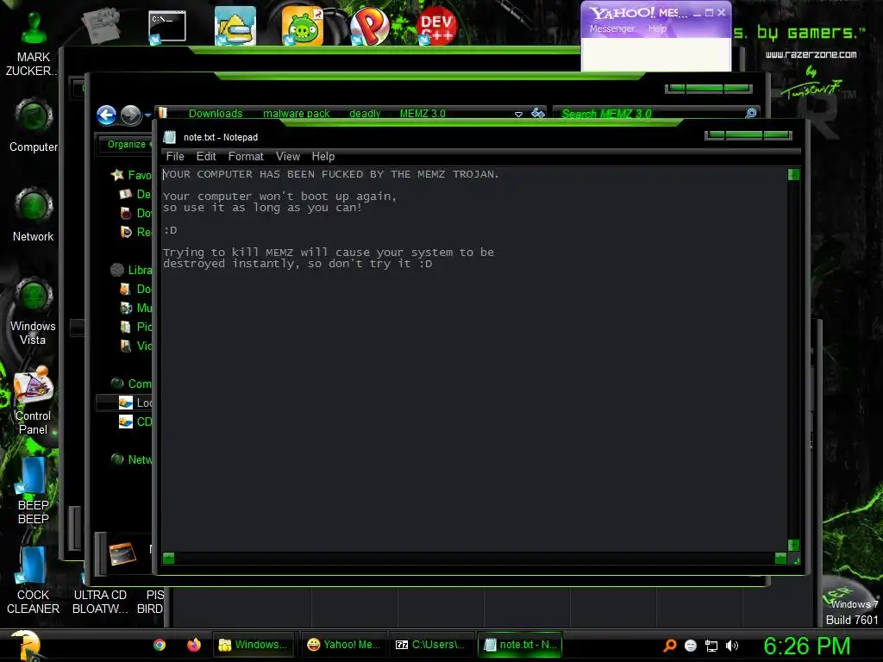Image resolution: width=883 pixels, height=662 pixels.
Task: Open the MARK ZUCKER desktop icon
Action: pos(33,42)
